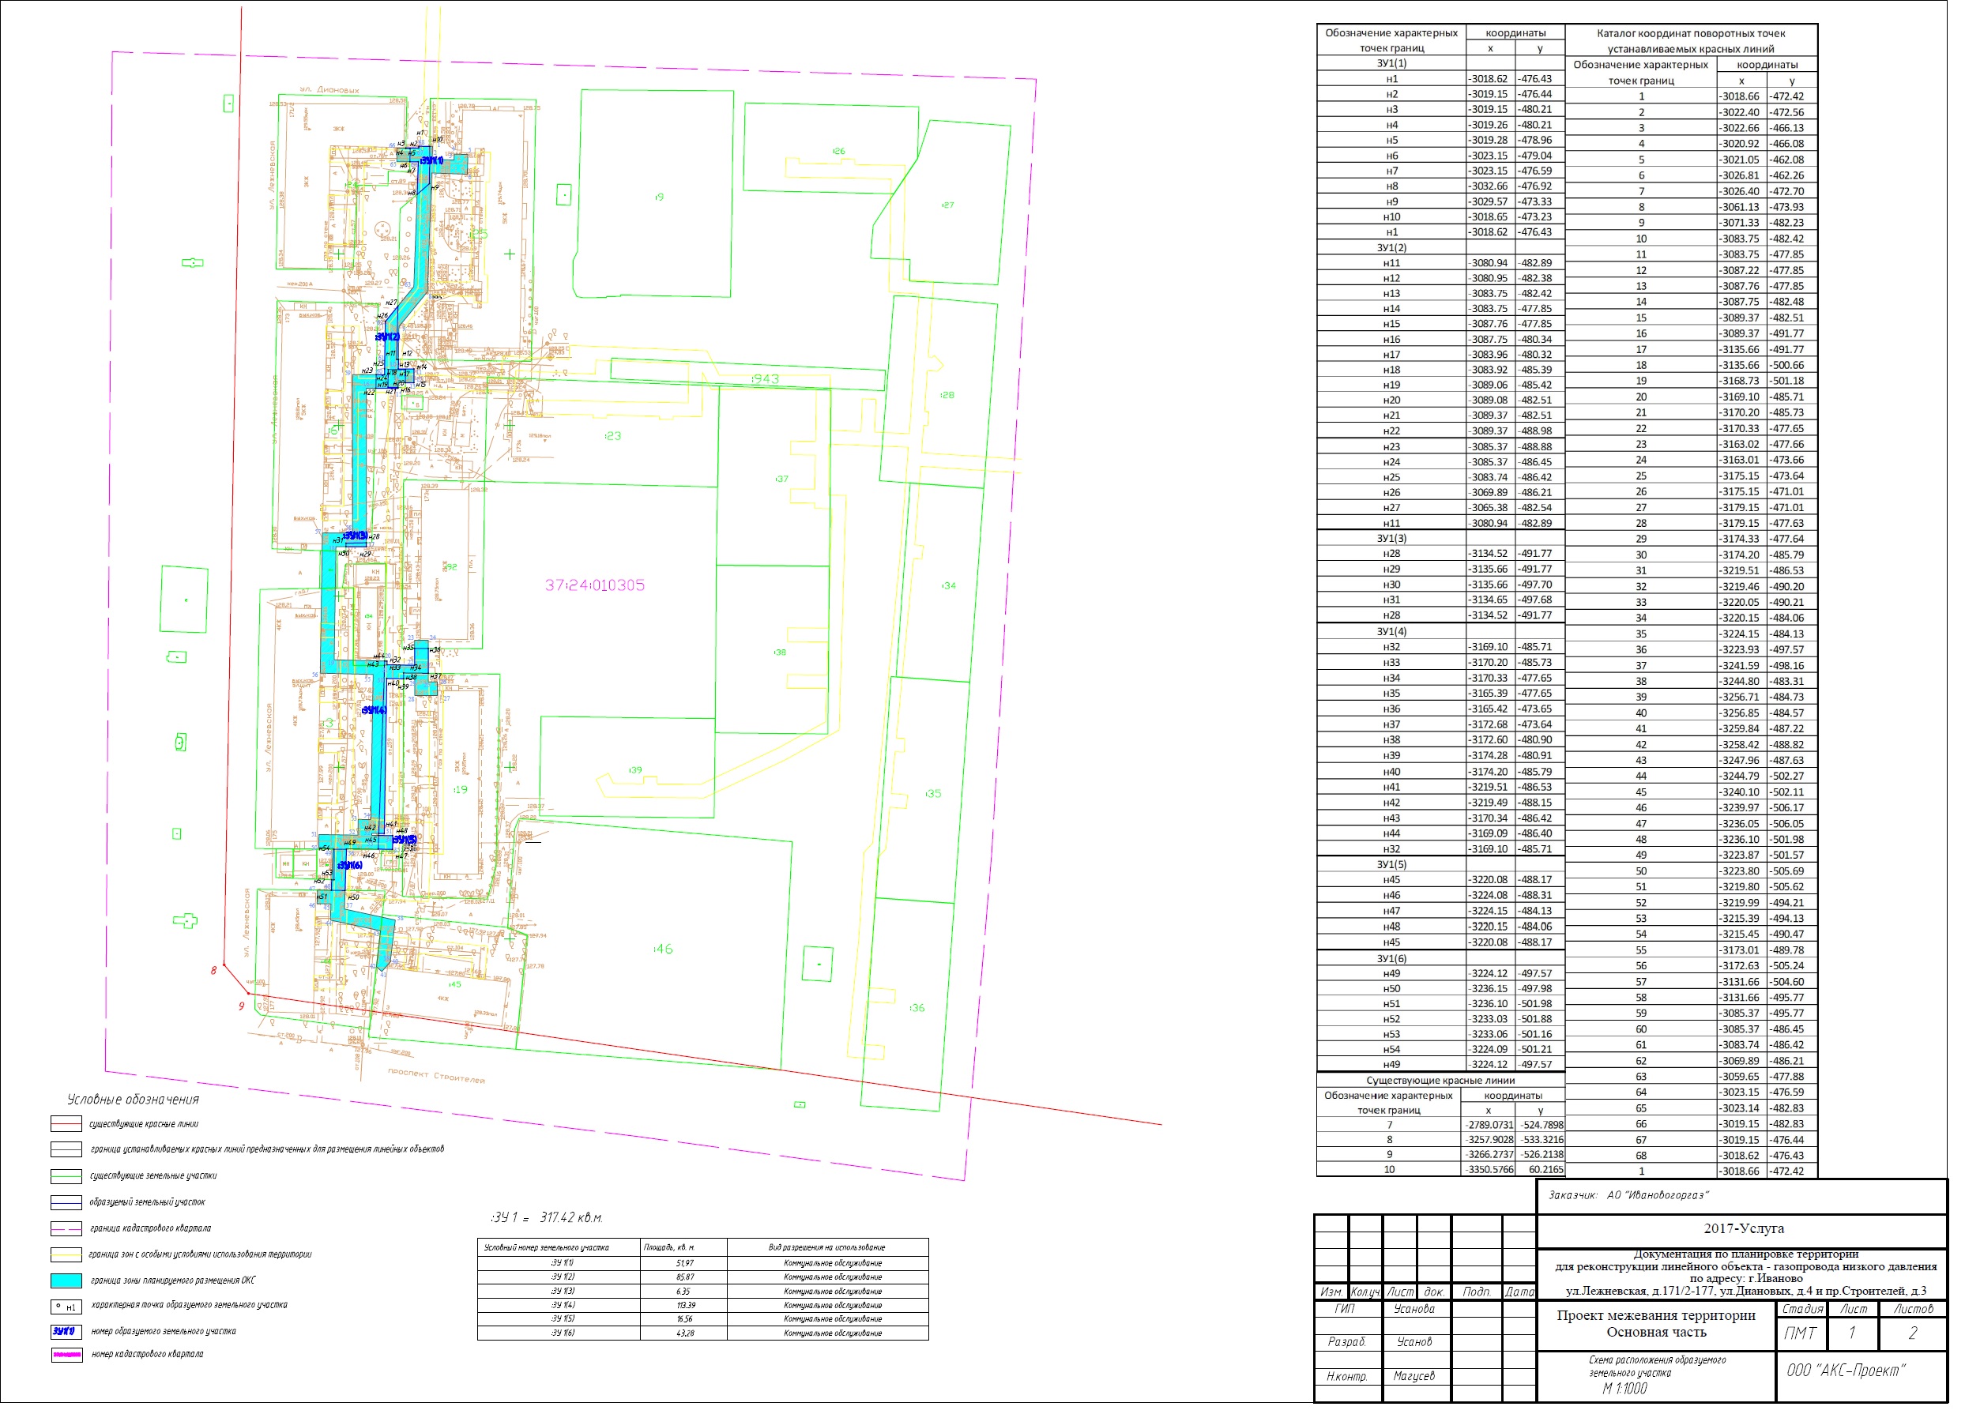Click the legend label 'номер образуемого земельного участка'
Viewport: 1965px width, 1414px height.
point(164,1332)
